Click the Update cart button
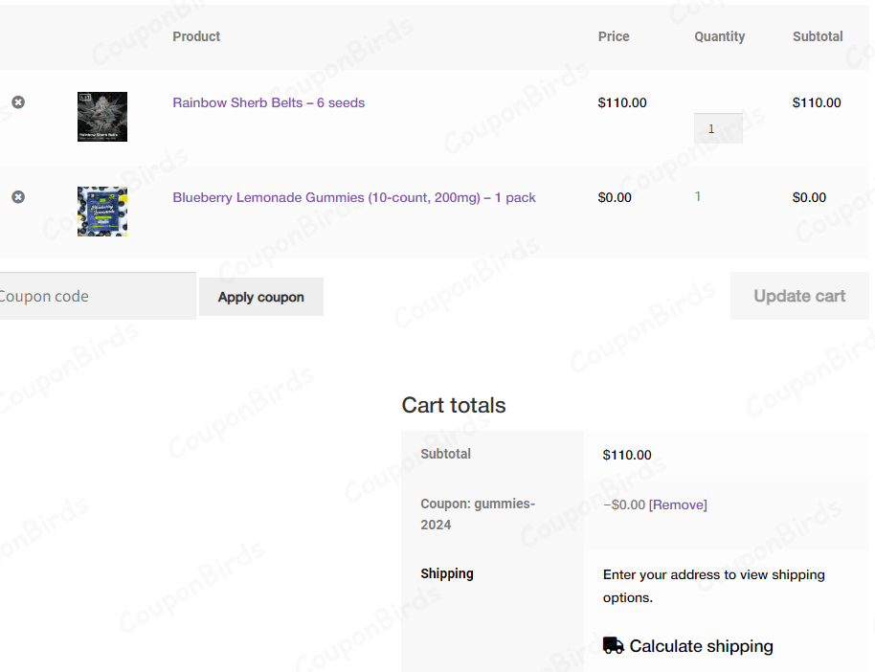The image size is (875, 672). (799, 296)
